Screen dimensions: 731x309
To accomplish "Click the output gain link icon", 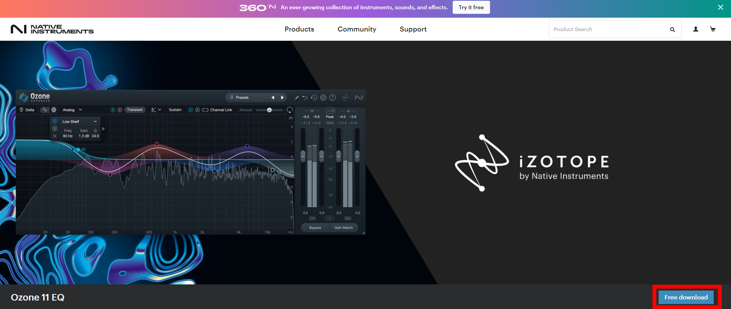I will (x=348, y=218).
